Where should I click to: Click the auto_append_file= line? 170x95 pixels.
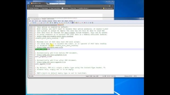tap(43, 64)
